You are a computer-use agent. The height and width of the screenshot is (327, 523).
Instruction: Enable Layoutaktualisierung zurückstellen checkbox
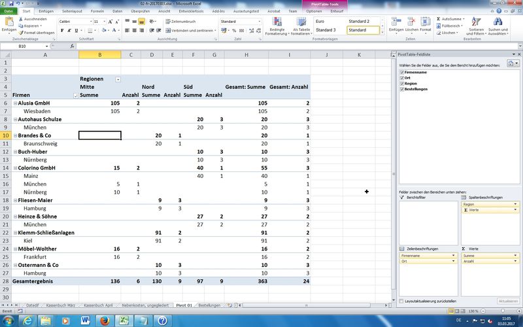(x=401, y=301)
